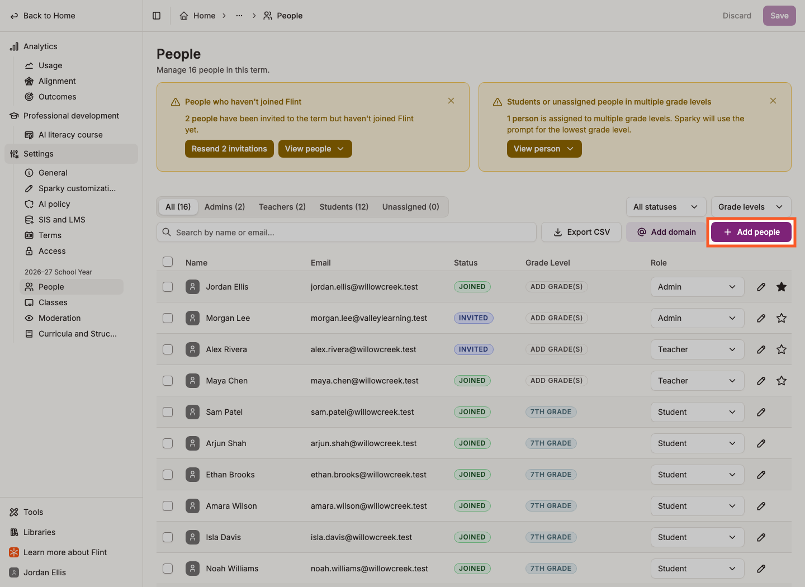The image size is (805, 587).
Task: Focus the search by name or email field
Action: click(347, 232)
